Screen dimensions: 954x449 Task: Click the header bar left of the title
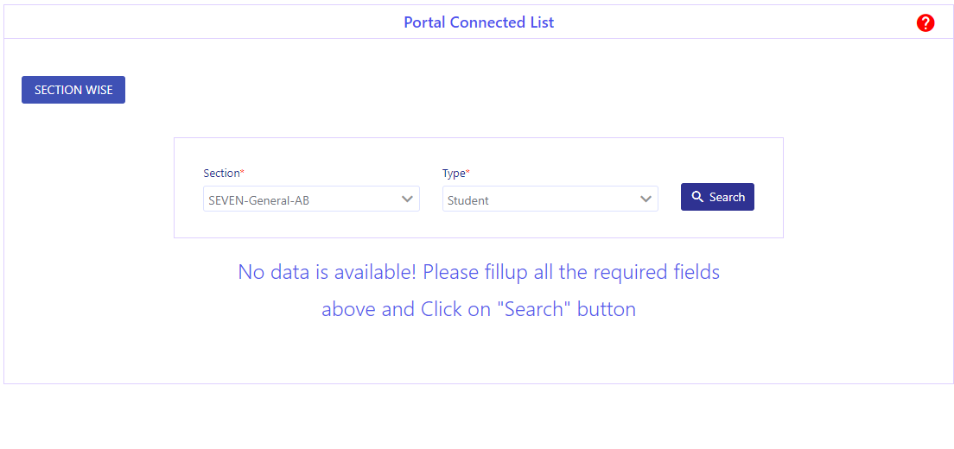click(x=200, y=22)
